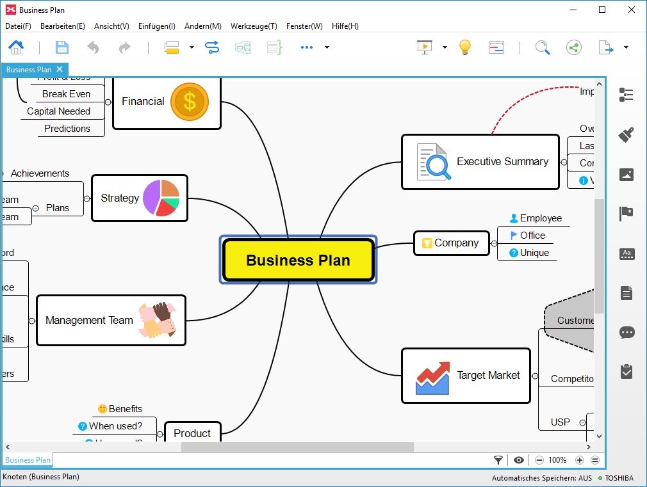Screen dimensions: 647x487
Task: Collapse Strategy topic subtopics
Action: coord(86,199)
